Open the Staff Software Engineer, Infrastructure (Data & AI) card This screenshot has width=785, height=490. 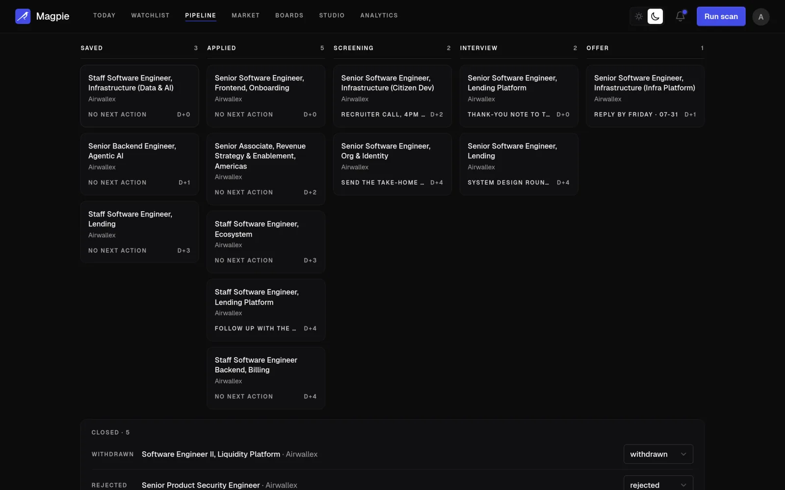pyautogui.click(x=139, y=96)
